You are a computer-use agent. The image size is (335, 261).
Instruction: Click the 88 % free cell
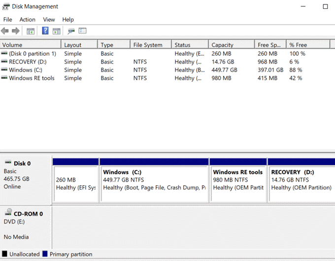click(x=296, y=70)
